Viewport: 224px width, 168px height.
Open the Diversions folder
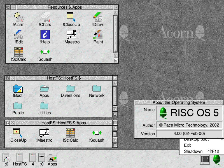coord(71,91)
